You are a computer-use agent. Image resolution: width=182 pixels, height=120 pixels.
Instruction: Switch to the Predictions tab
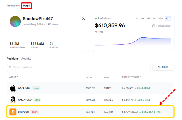(13, 6)
